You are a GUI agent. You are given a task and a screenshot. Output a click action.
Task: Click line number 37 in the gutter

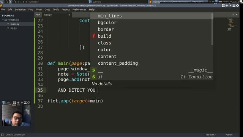[x=40, y=101]
